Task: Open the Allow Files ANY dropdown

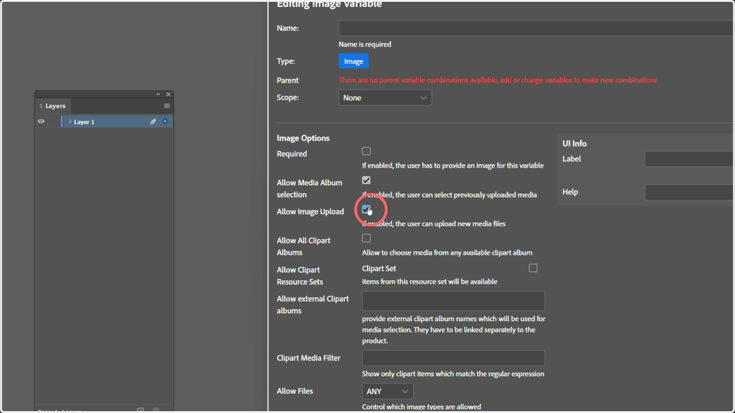Action: click(x=388, y=391)
